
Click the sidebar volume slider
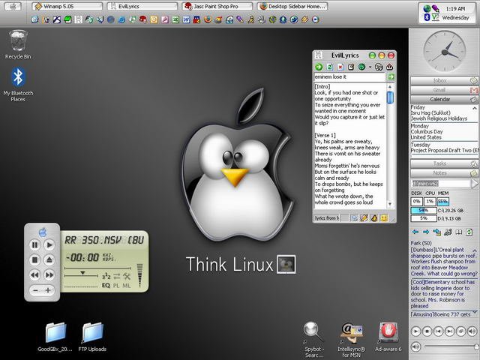pos(451,346)
